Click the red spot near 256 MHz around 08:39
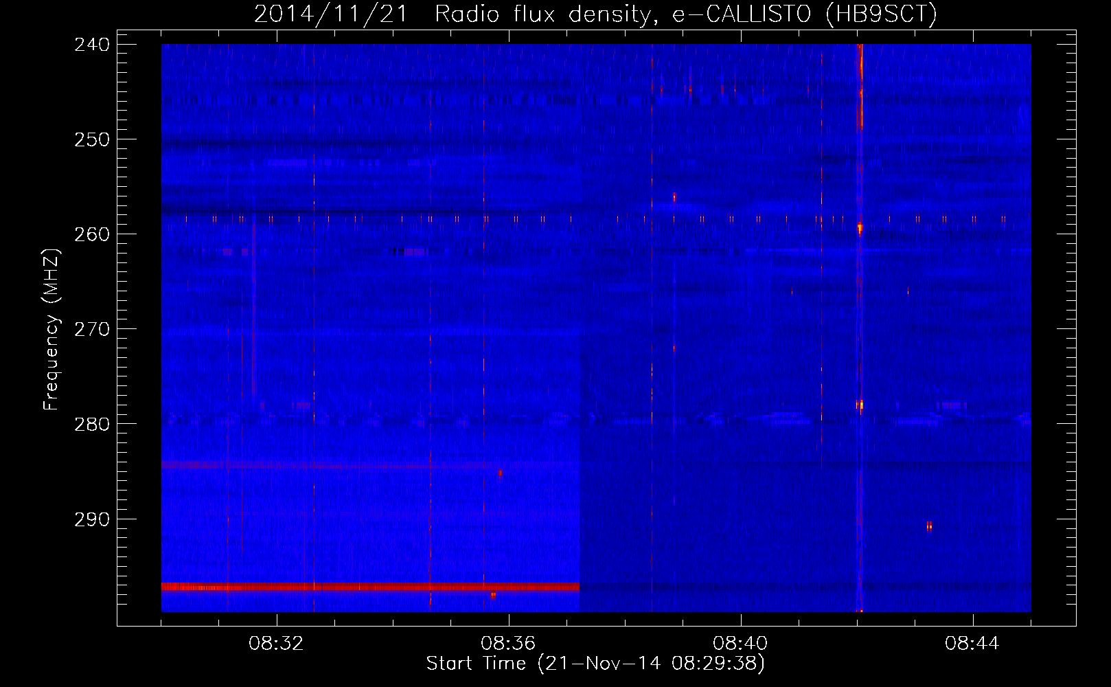1111x687 pixels. (x=674, y=198)
